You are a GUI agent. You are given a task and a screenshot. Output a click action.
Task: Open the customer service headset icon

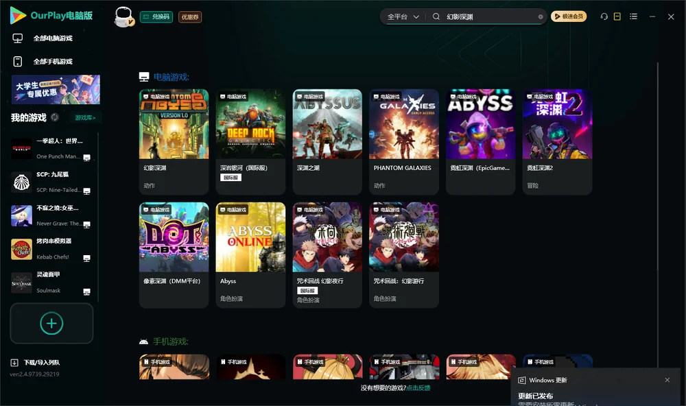click(x=604, y=16)
